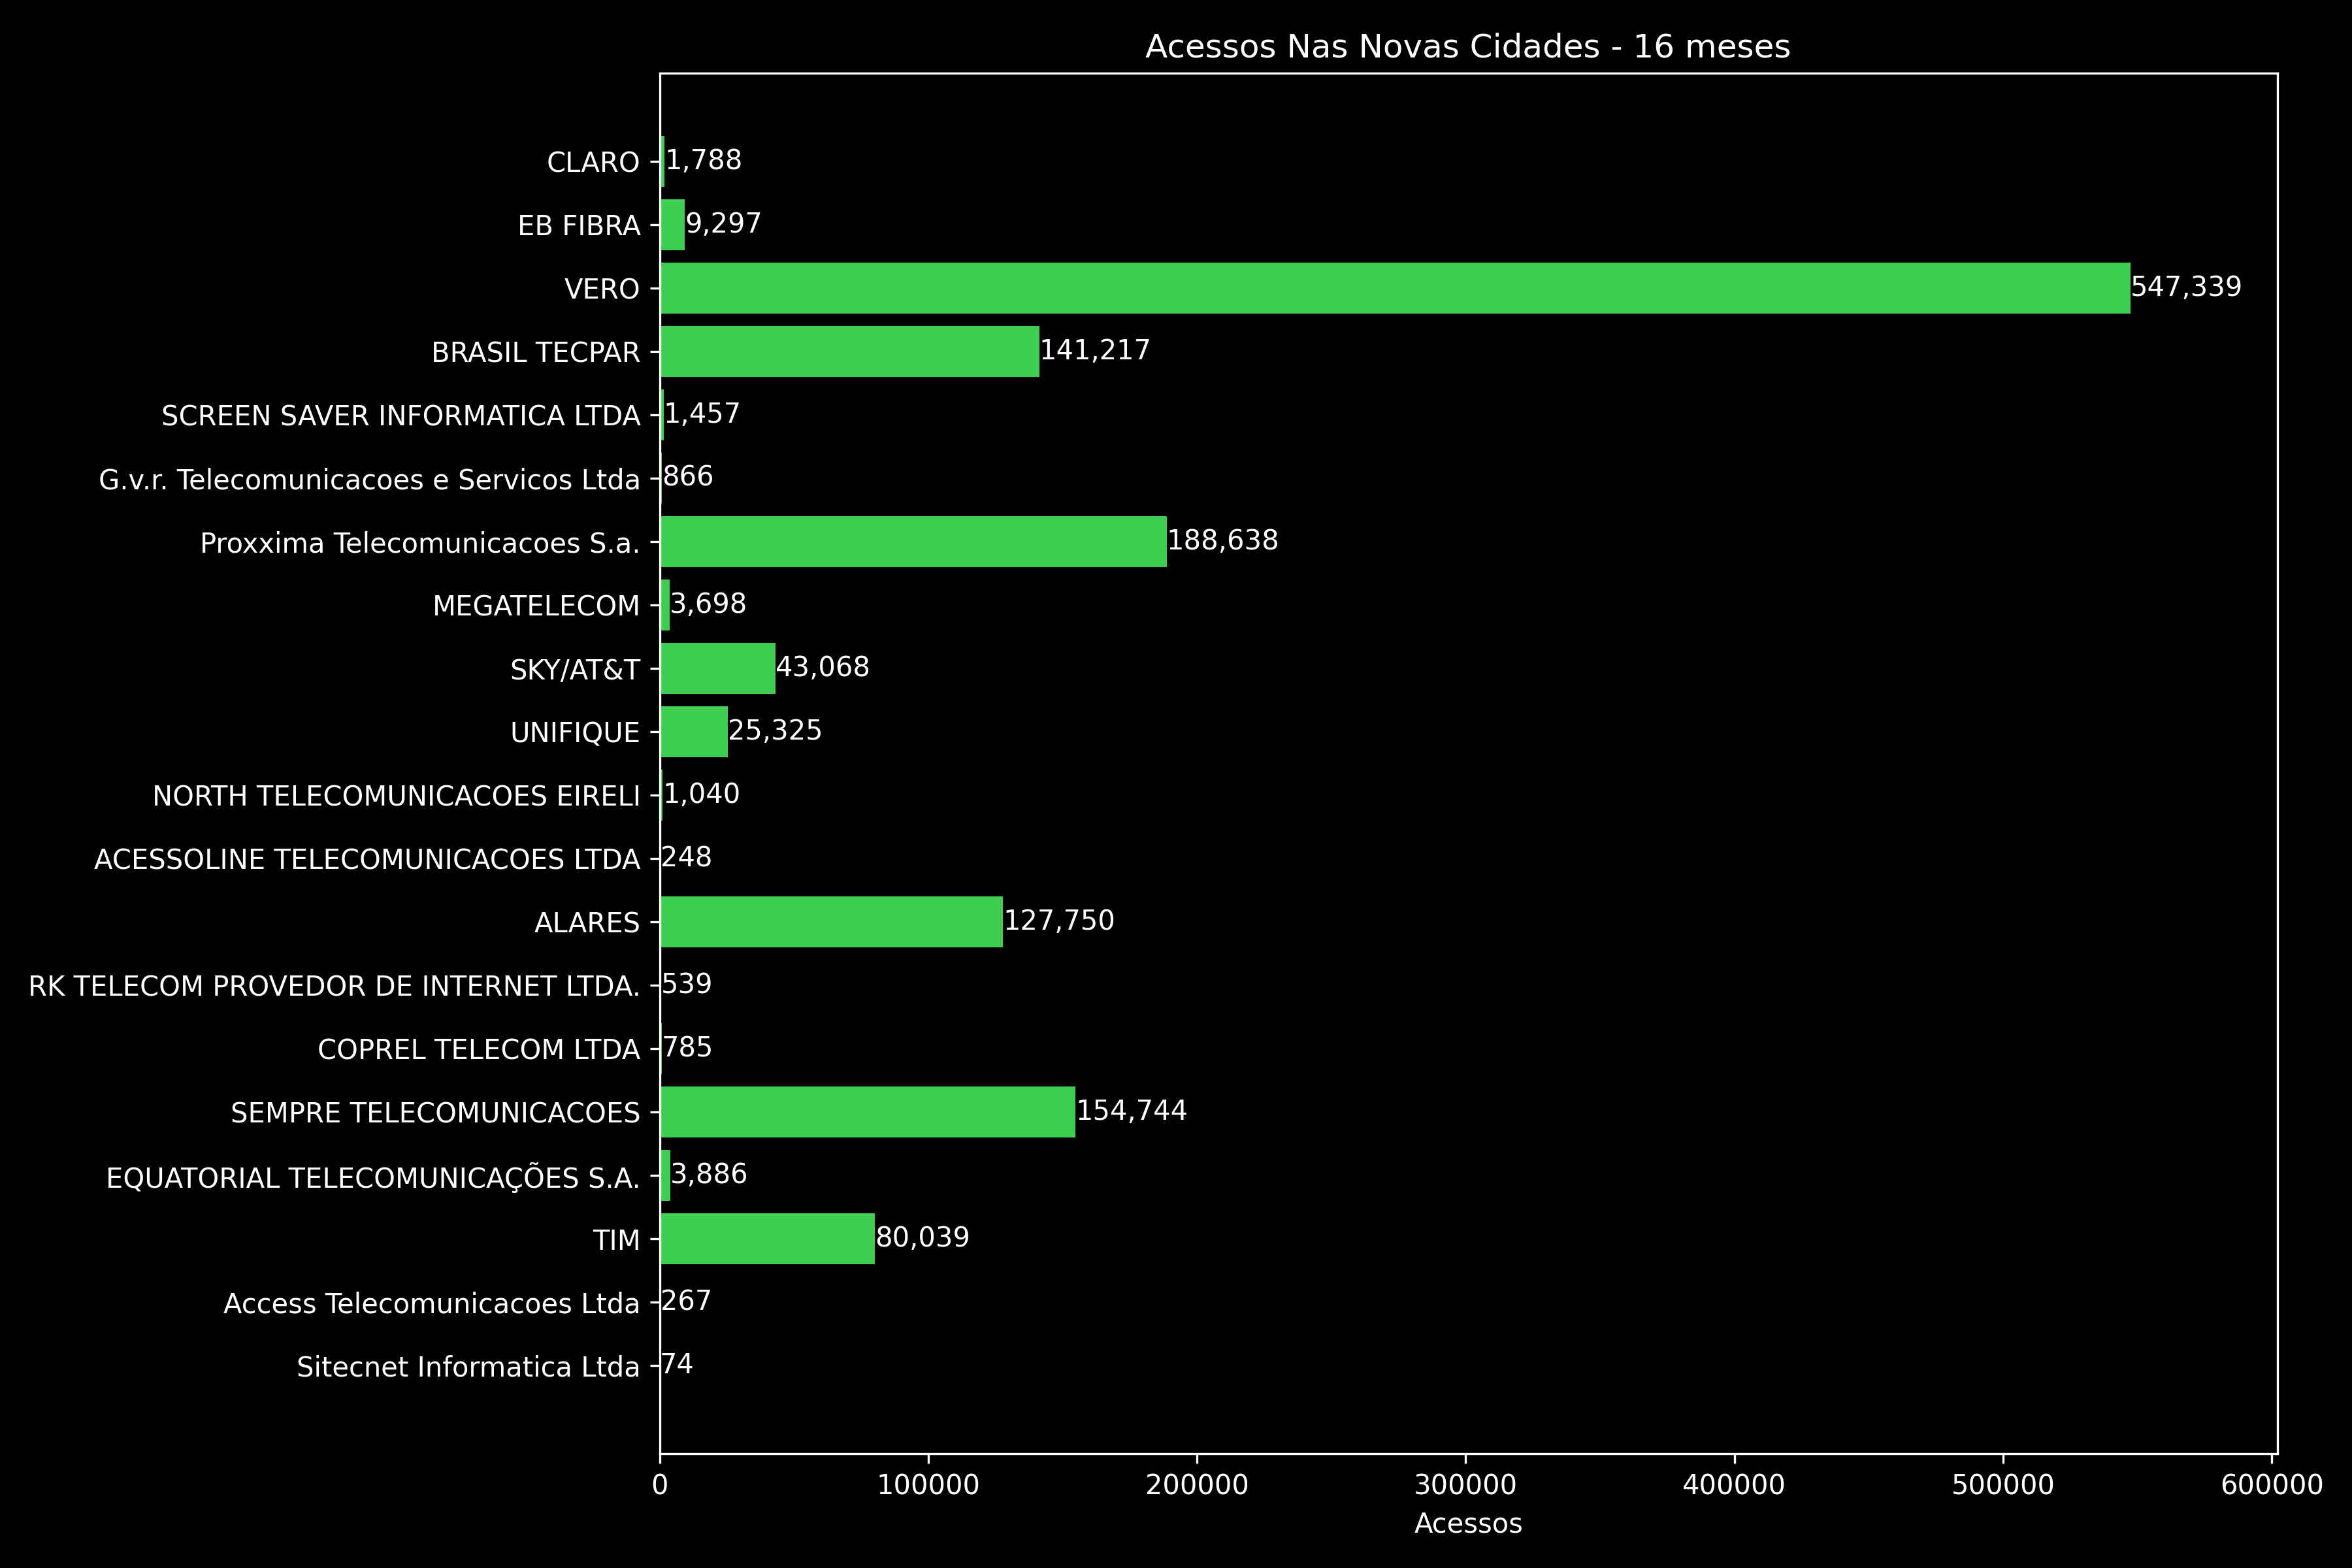The image size is (2352, 1568).
Task: Click the TIM bar
Action: tap(767, 1238)
